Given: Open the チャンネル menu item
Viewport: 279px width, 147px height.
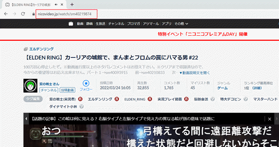Looking at the screenshot, I should tap(116, 24).
